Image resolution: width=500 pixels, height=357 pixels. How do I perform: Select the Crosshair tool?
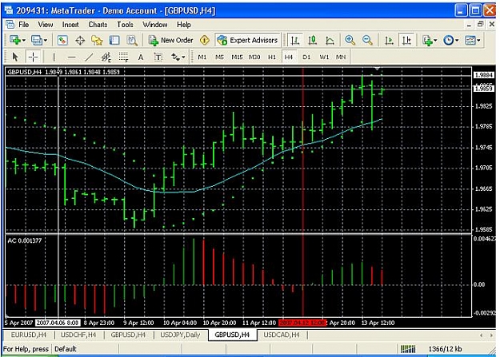[x=33, y=57]
